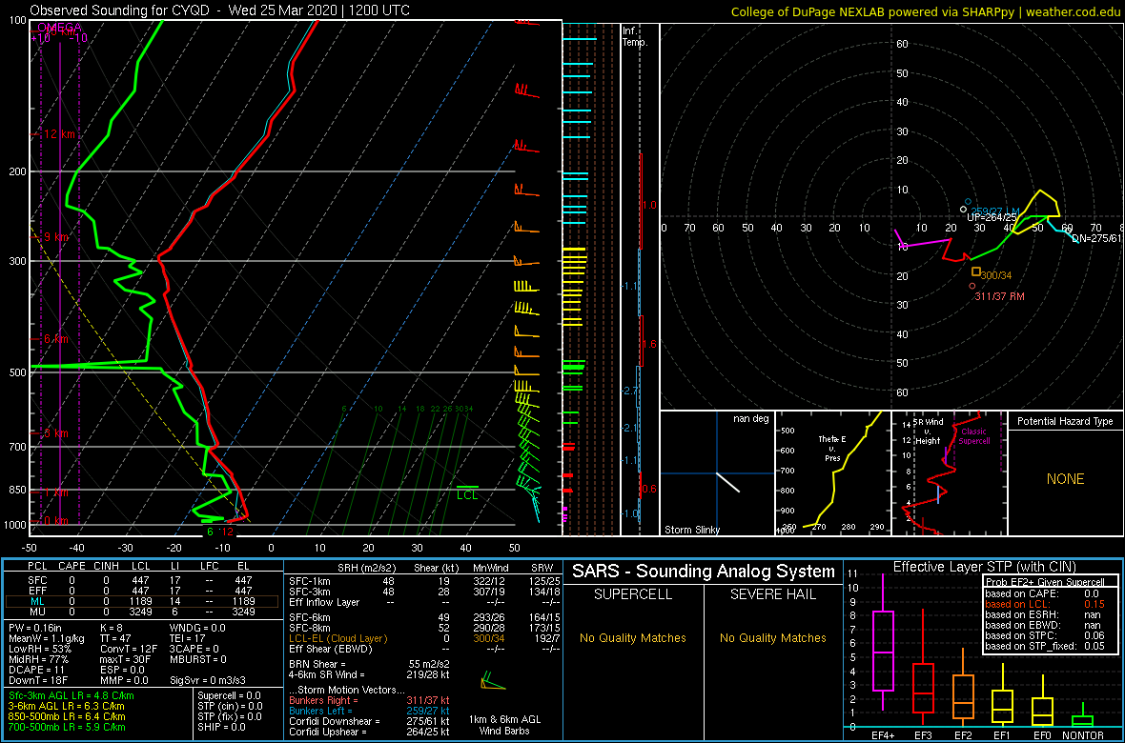Image resolution: width=1125 pixels, height=743 pixels.
Task: Click the Sfc-3km AGL LR = 4.8 C/km line
Action: point(72,695)
